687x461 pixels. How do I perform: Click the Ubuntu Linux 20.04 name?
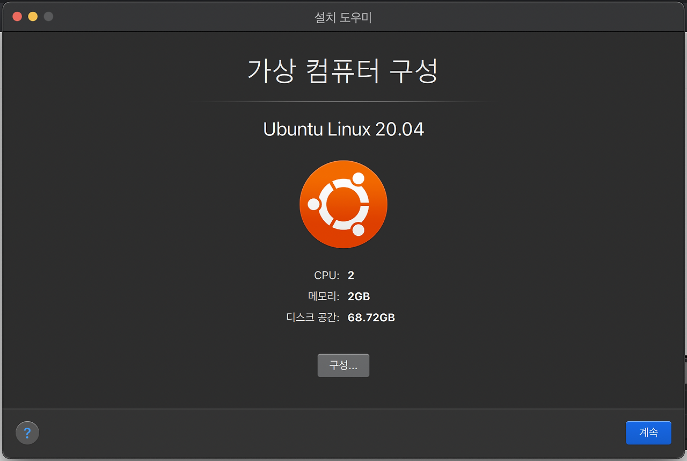(343, 129)
